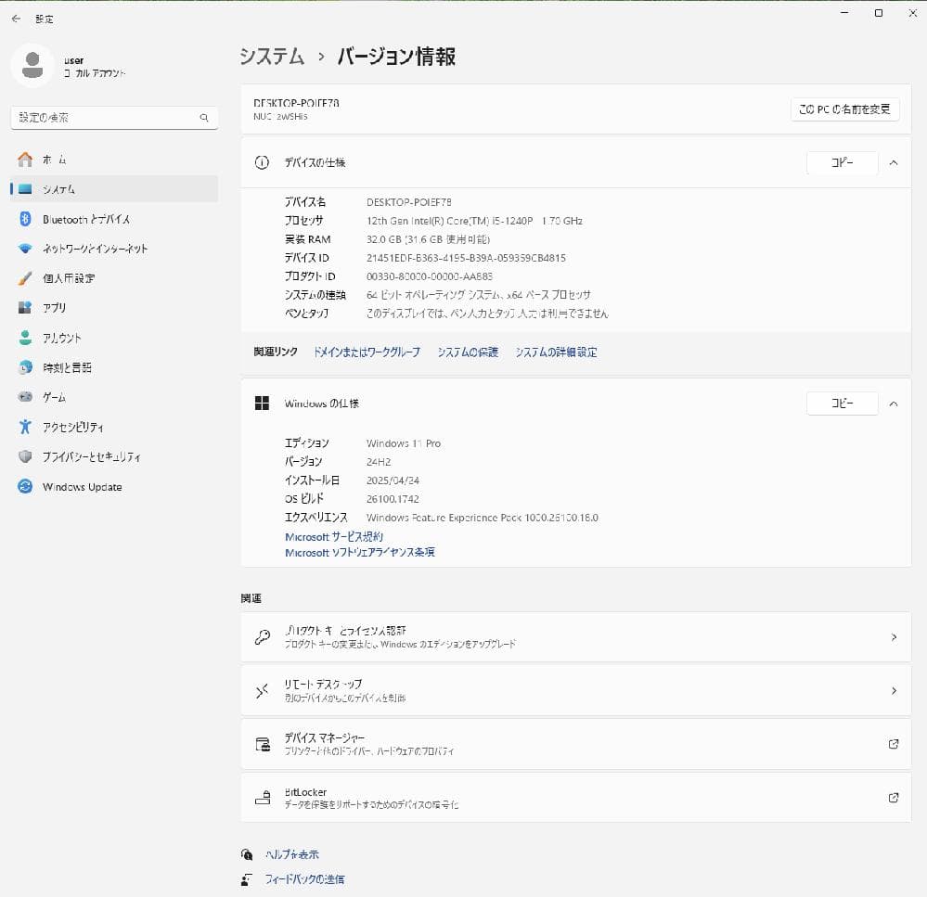
Task: Open 時刻と言語 via its globe clock icon
Action: pos(25,367)
